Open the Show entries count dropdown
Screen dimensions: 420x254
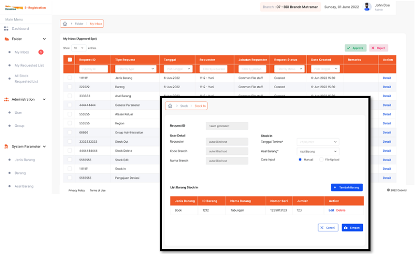click(79, 48)
